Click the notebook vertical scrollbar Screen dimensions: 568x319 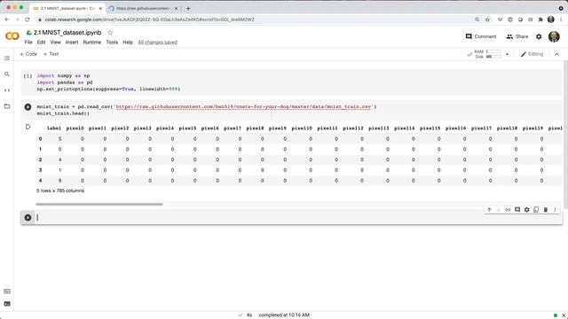tap(565, 134)
